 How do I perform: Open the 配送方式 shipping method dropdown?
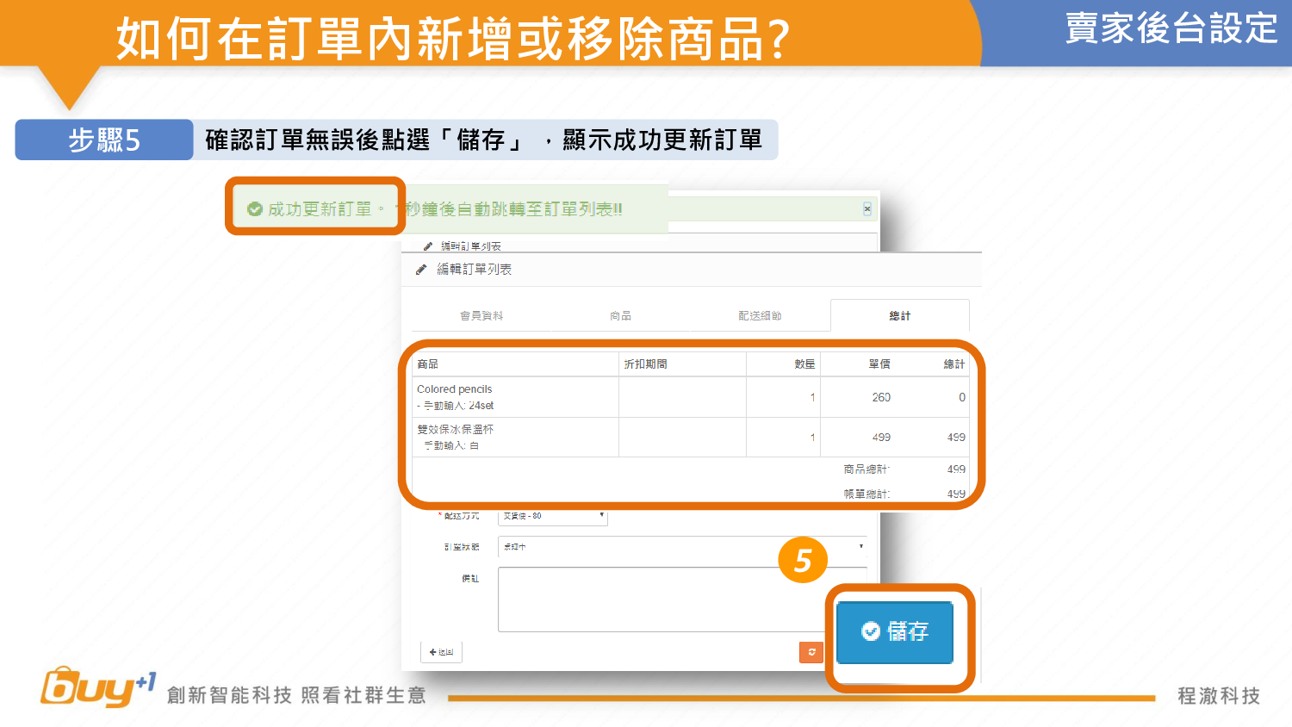click(553, 517)
